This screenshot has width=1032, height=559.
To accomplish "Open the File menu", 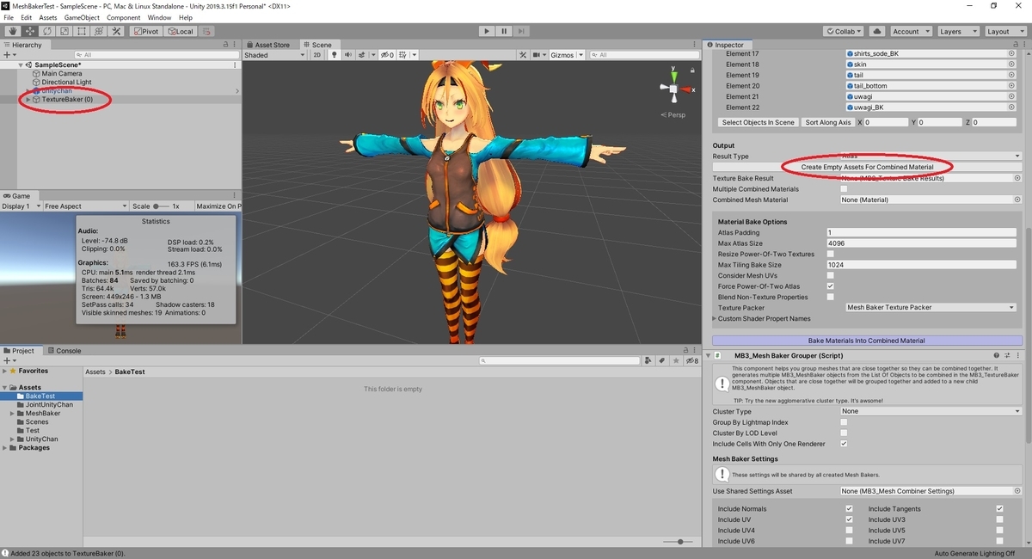I will [x=9, y=17].
